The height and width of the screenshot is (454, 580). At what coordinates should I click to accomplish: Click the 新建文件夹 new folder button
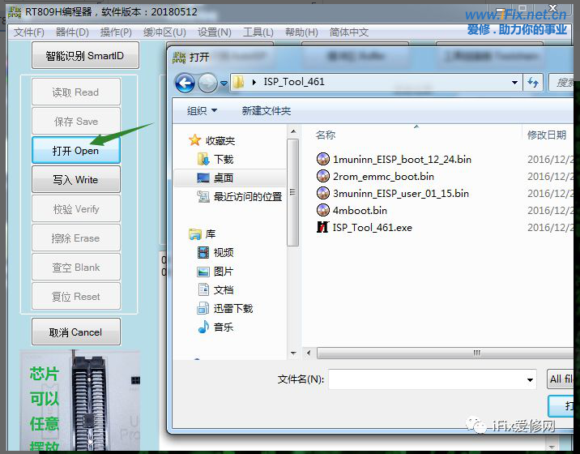266,111
